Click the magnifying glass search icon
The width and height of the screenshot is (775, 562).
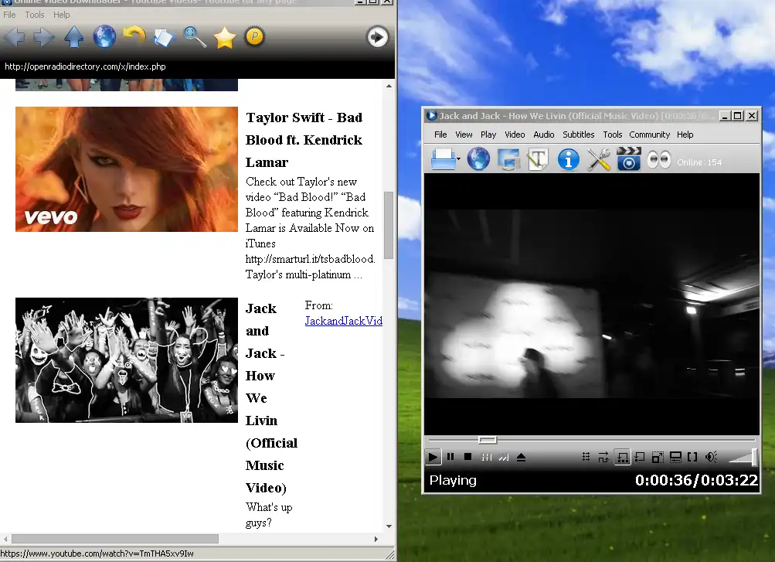pos(195,37)
